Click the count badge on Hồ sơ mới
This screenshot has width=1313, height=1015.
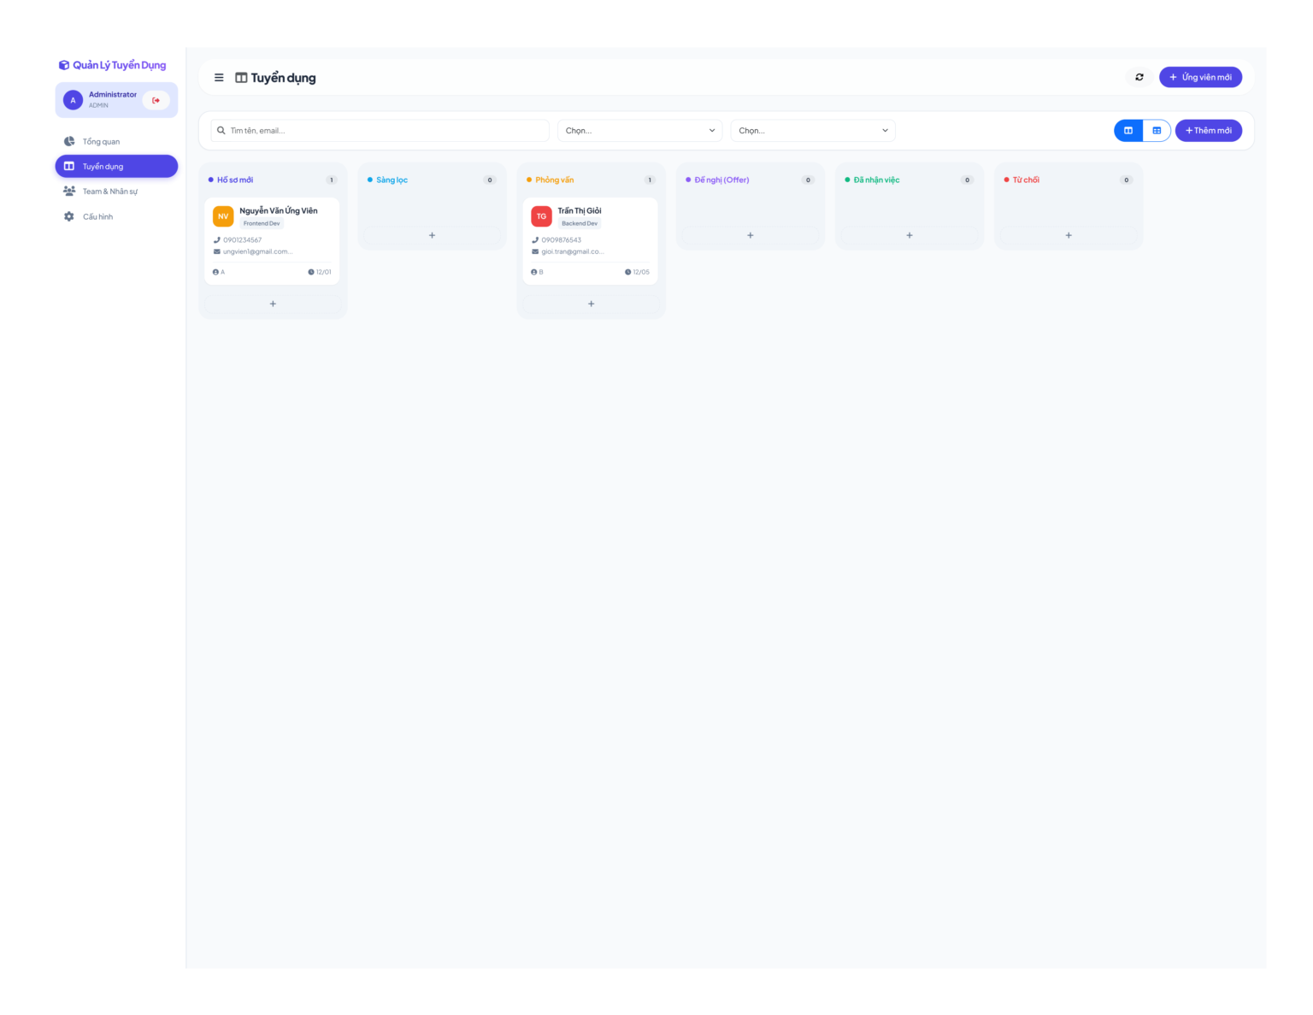point(332,180)
